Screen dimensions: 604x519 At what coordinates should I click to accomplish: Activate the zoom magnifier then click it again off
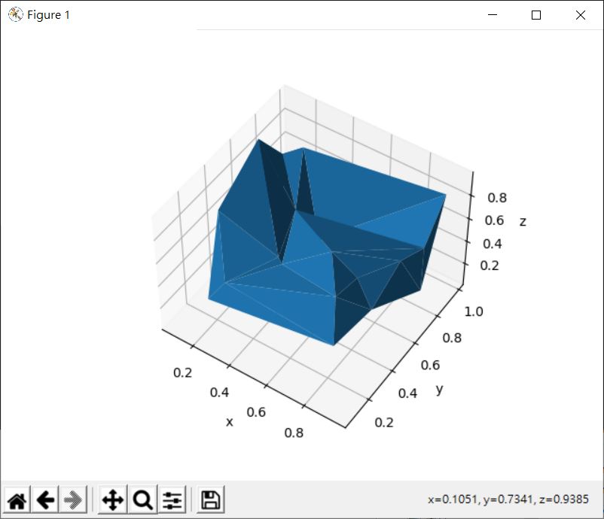144,498
